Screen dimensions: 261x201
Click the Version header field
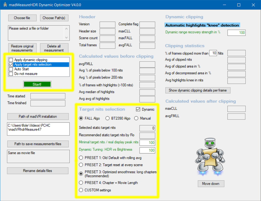[x=108, y=25]
